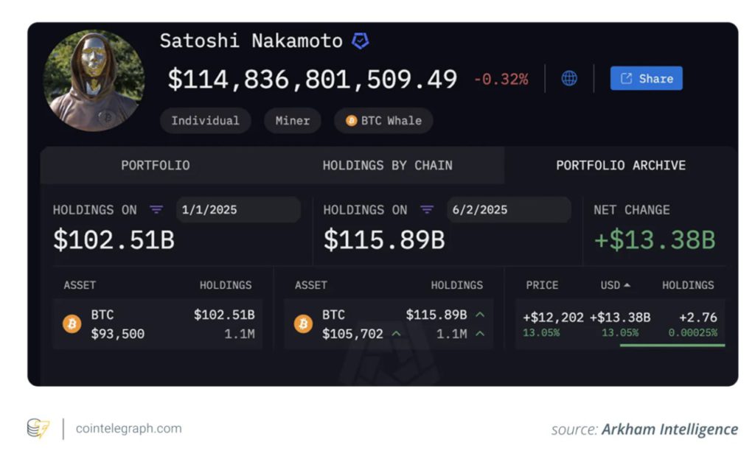Screen dimensions: 755x459
Task: Click the filter icon beside 1/1/2025 date
Action: (156, 210)
